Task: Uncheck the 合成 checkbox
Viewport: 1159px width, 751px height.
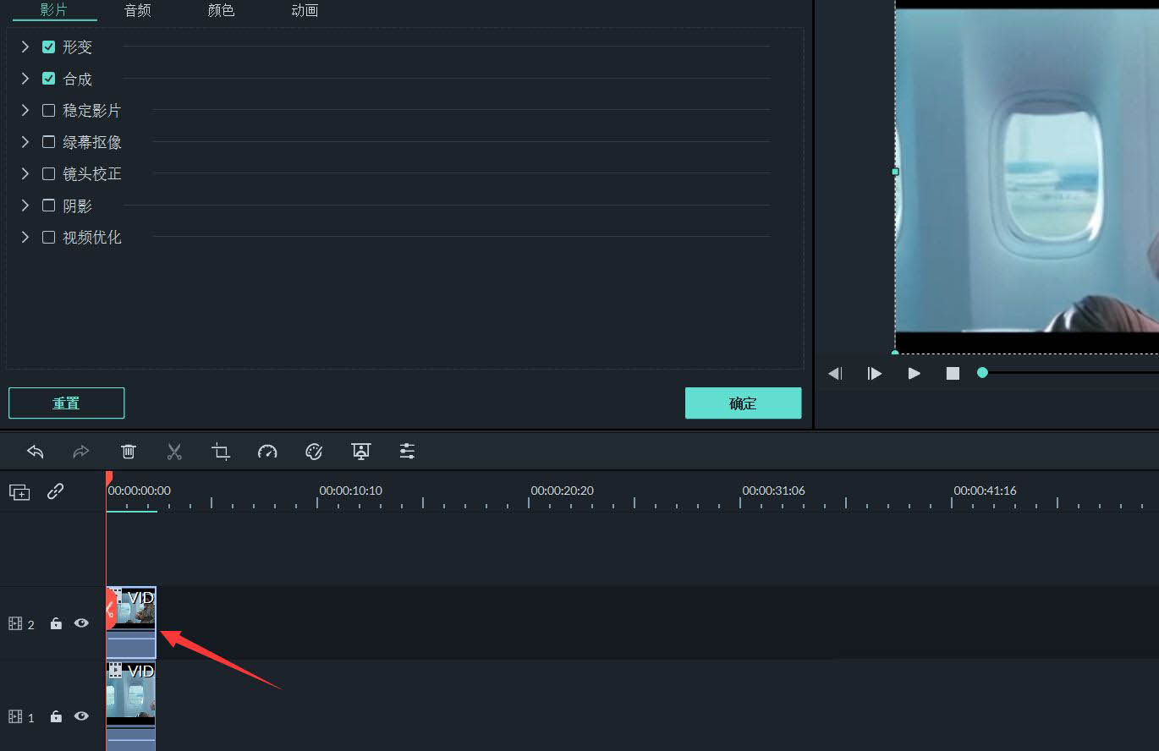Action: (x=49, y=79)
